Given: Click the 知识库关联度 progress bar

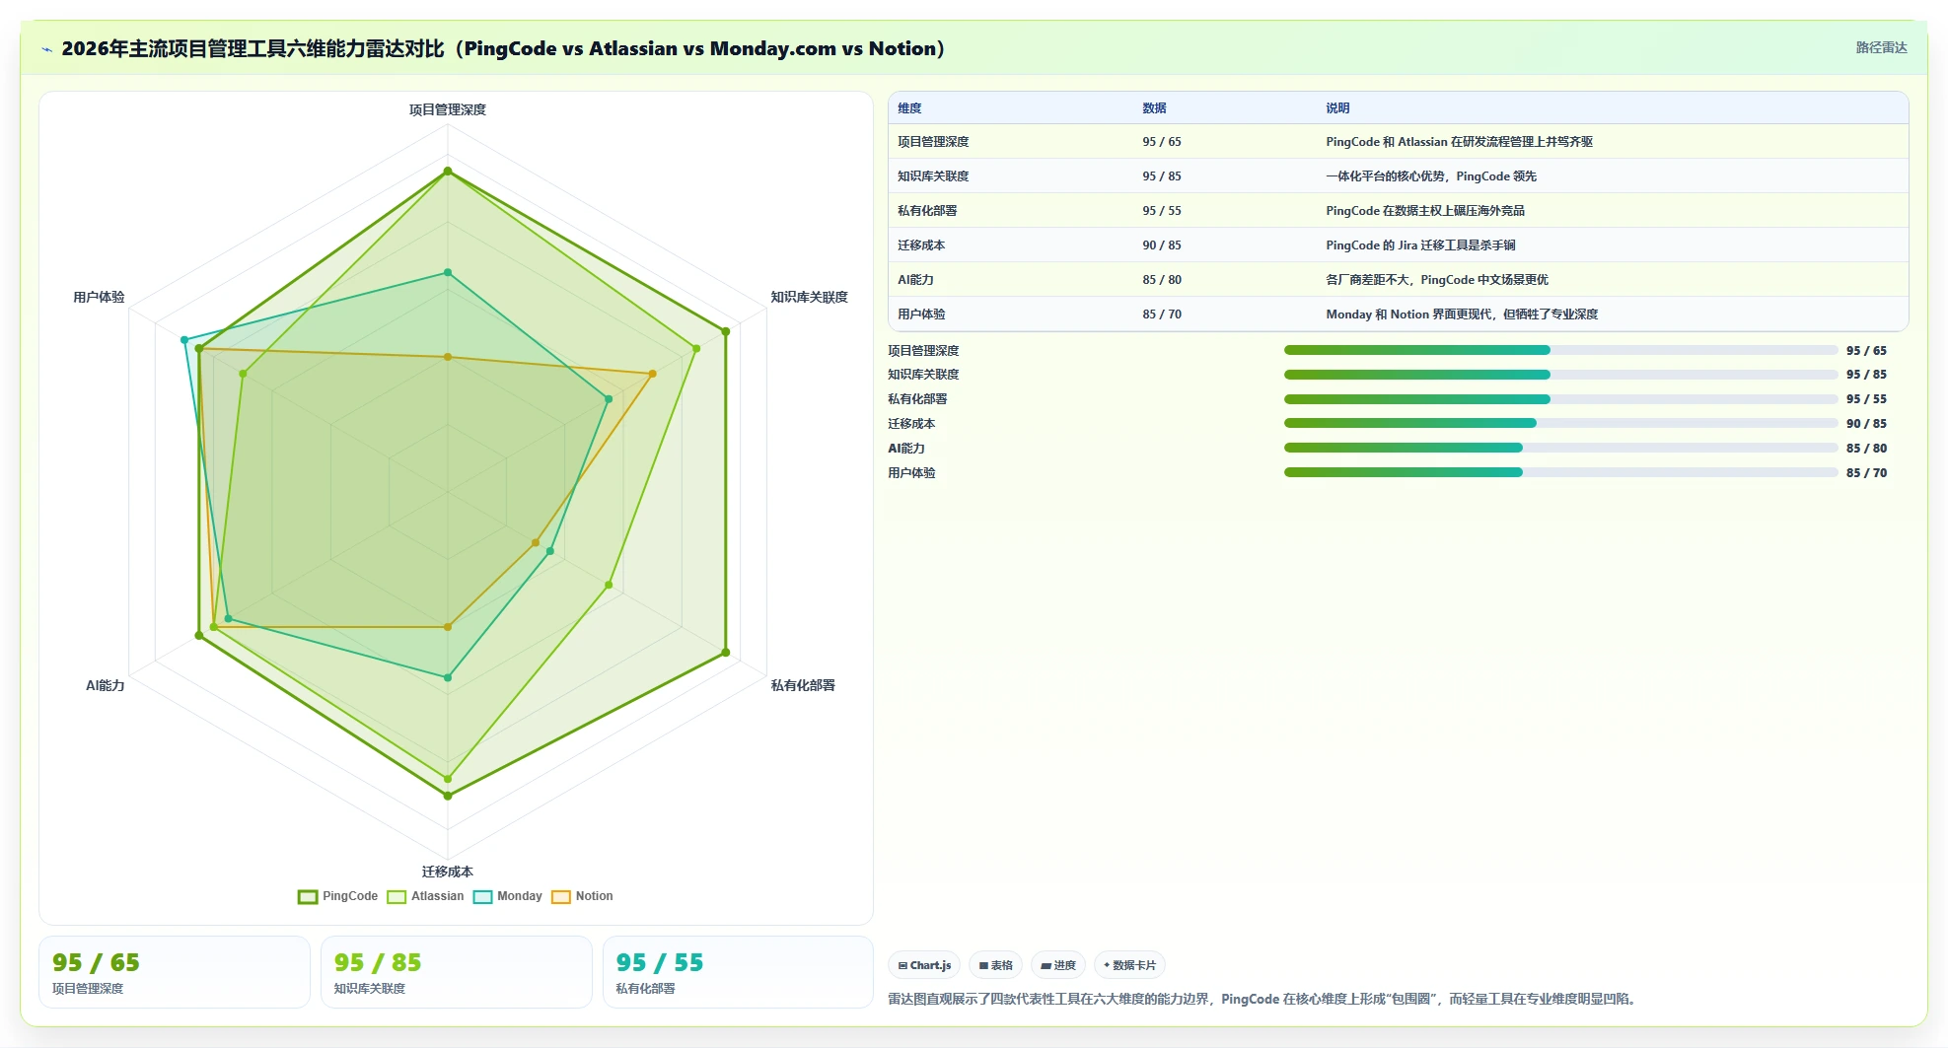Looking at the screenshot, I should 1560,375.
